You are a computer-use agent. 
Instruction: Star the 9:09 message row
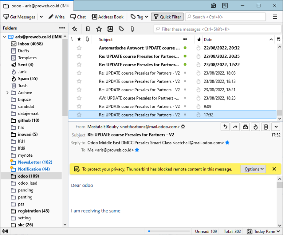tap(79, 106)
